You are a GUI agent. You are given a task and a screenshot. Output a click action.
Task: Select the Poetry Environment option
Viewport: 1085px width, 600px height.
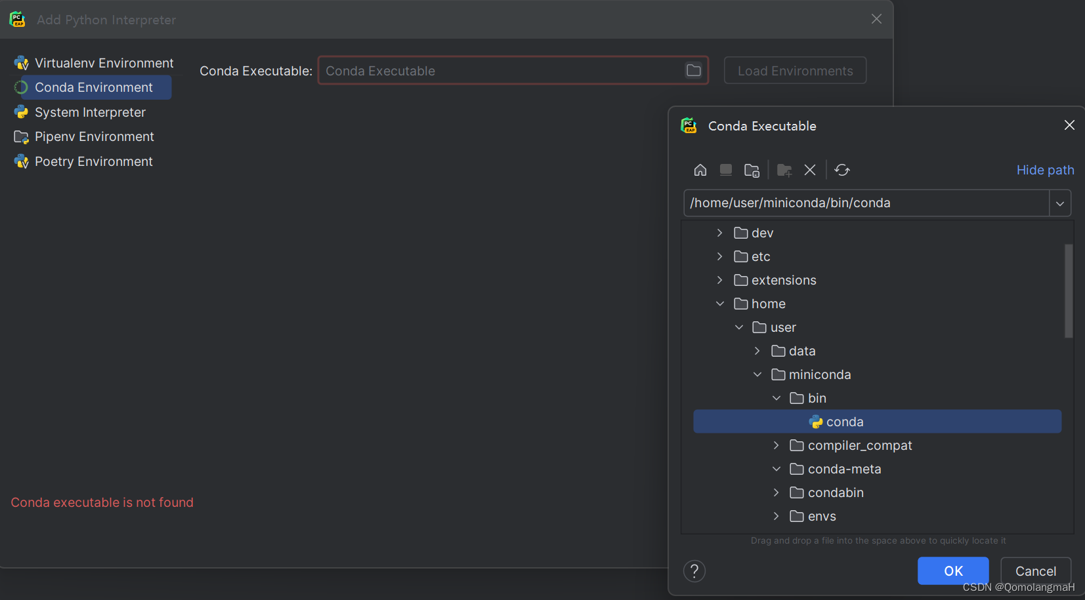point(93,161)
